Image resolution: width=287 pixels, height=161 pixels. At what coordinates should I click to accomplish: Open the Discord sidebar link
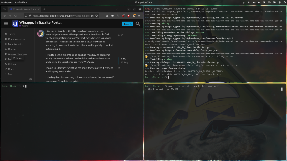point(12,49)
